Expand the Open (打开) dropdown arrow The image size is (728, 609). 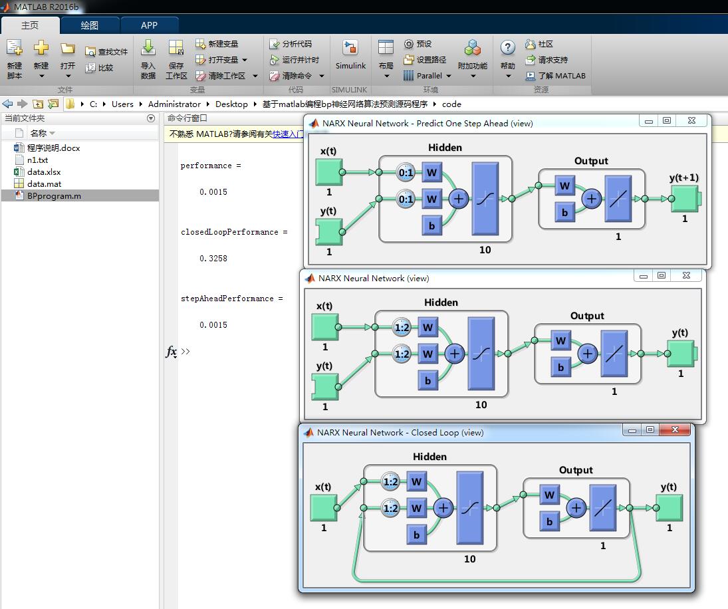click(68, 76)
